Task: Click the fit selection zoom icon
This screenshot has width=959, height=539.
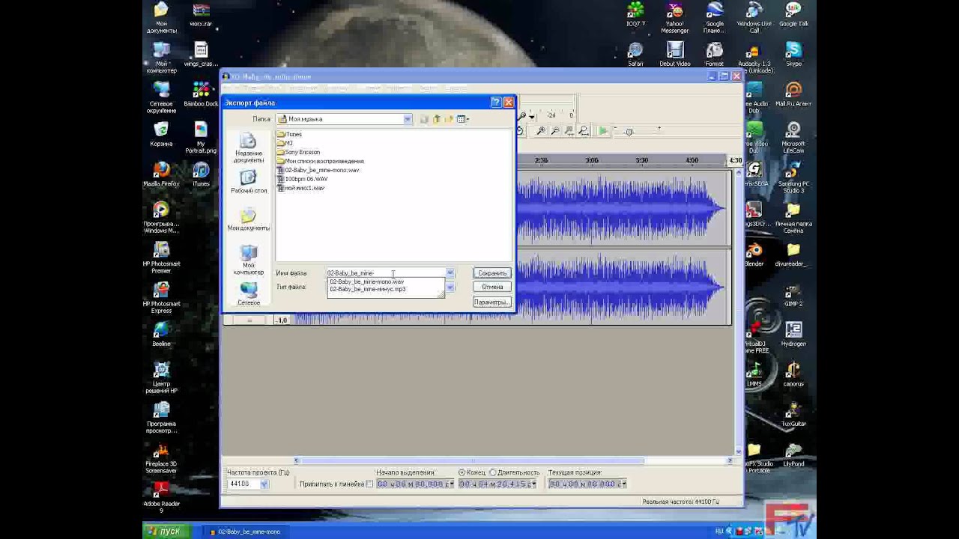Action: pyautogui.click(x=569, y=131)
